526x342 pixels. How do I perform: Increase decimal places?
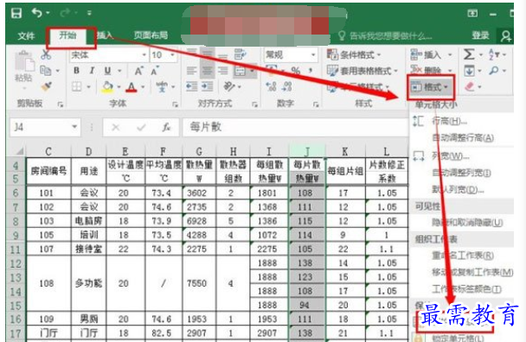pos(271,86)
